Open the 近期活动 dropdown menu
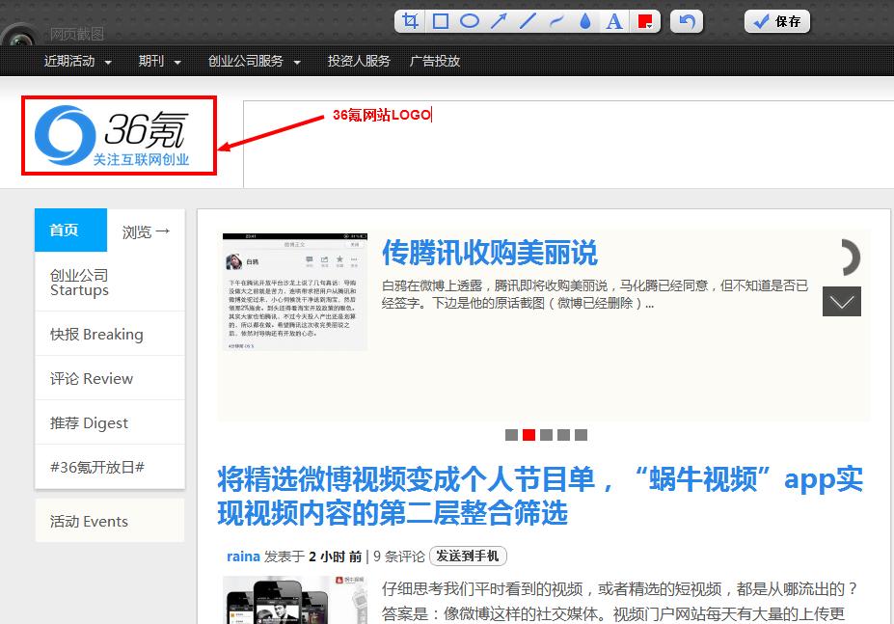 coord(77,61)
